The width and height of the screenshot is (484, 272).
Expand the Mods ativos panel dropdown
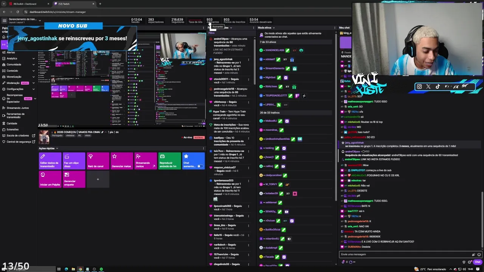point(273,28)
